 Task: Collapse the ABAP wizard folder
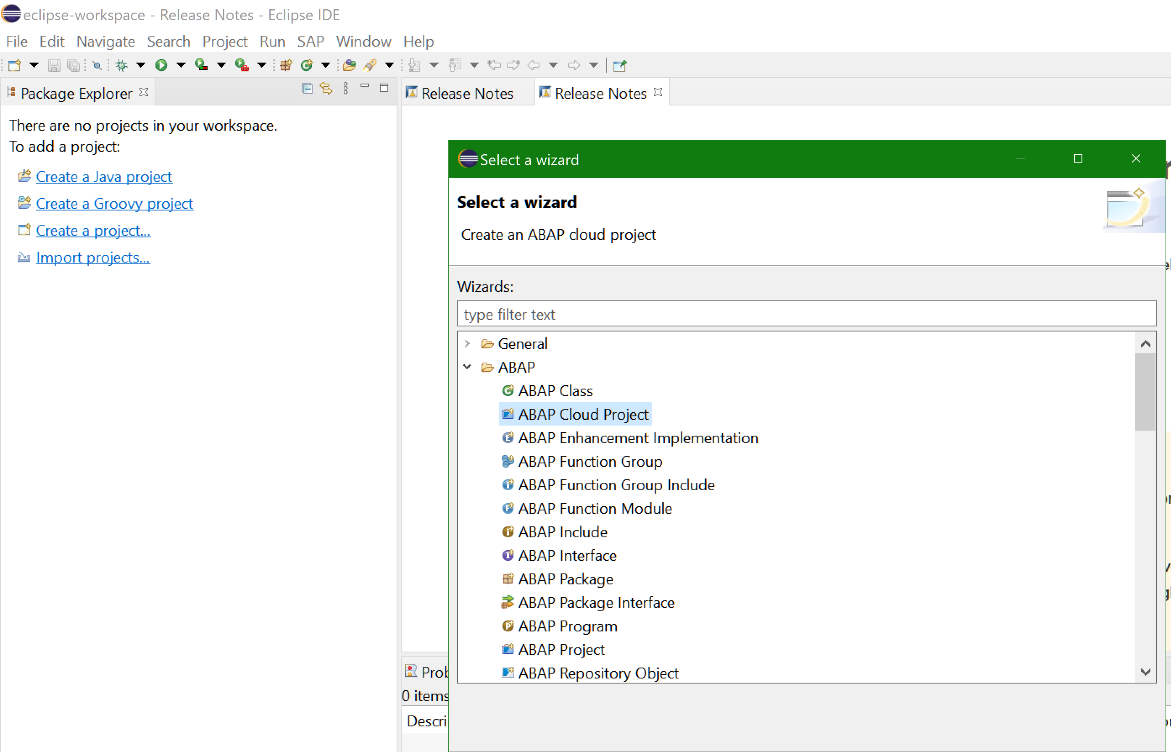point(467,367)
